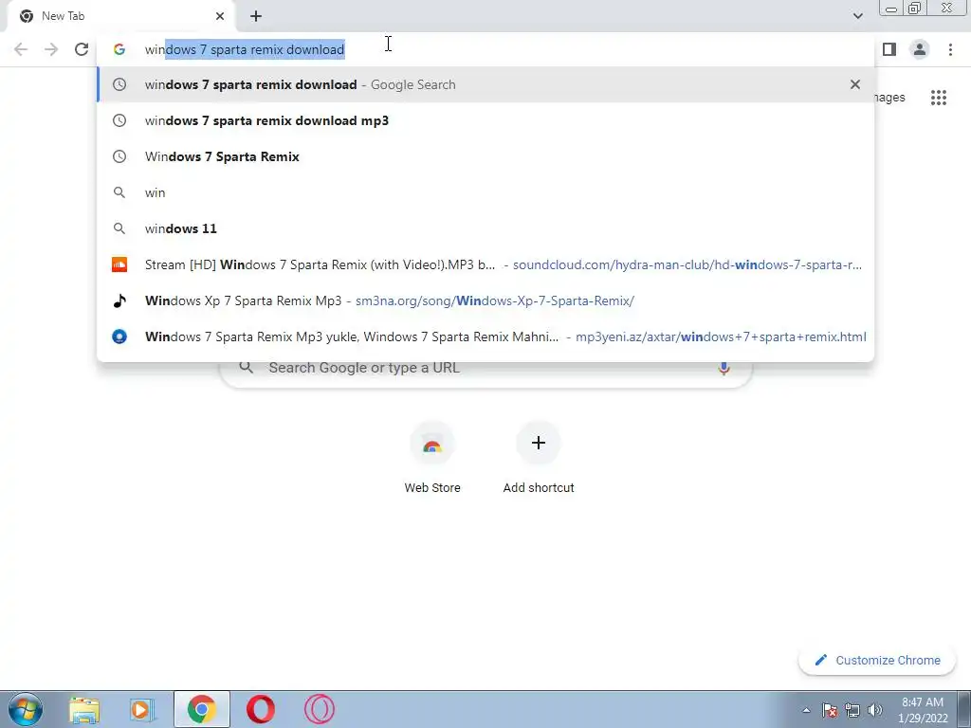Click the omnibox address field text
Viewport: 971px width, 728px height.
click(245, 49)
